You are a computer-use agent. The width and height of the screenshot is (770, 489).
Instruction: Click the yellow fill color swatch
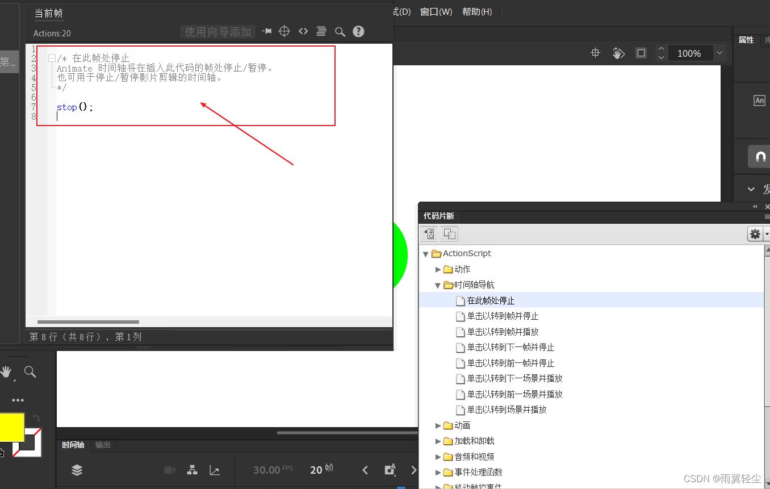coord(12,427)
